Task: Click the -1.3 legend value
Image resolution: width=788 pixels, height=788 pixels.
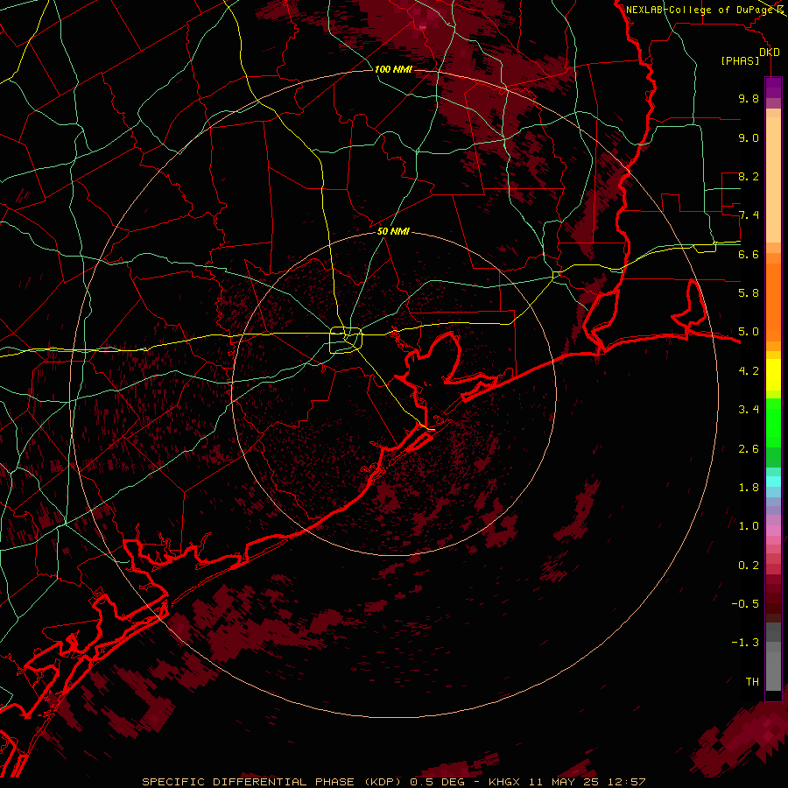Action: (745, 643)
